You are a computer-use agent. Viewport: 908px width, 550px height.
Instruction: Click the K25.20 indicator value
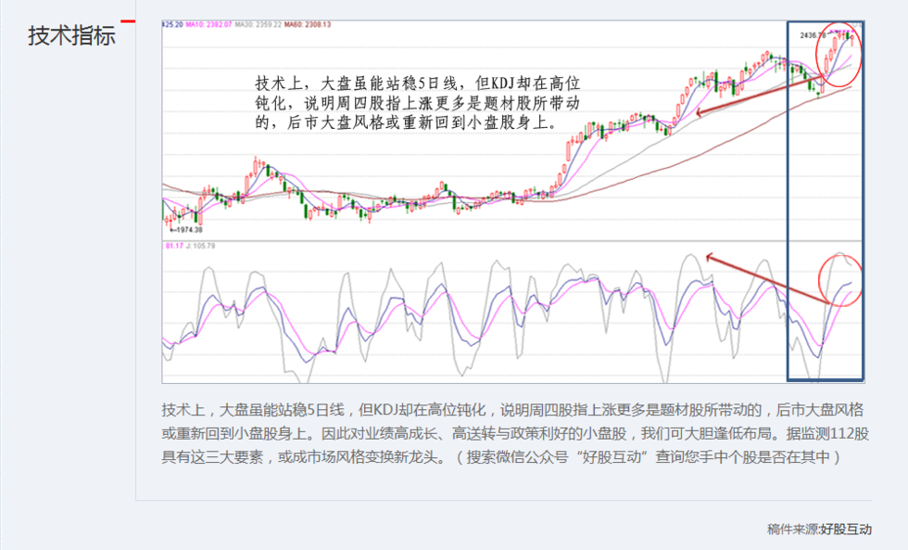(174, 23)
